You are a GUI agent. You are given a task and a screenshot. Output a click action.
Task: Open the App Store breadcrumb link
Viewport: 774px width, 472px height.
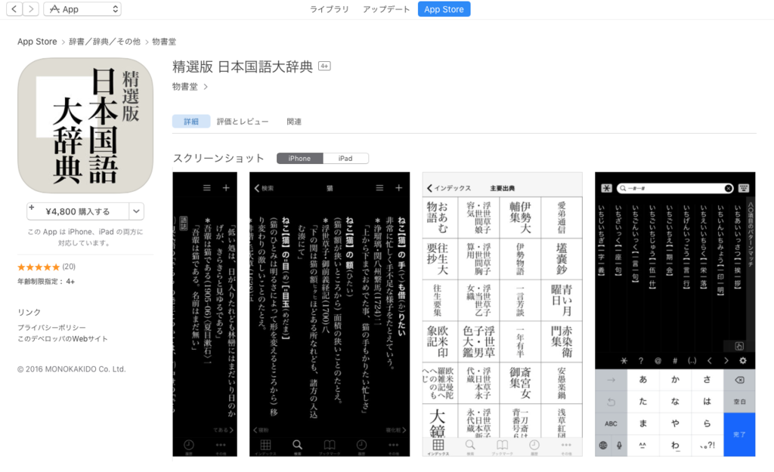37,42
